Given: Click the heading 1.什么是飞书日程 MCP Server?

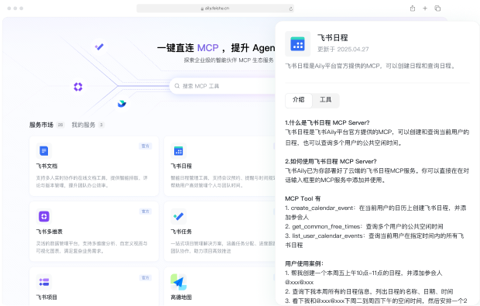Looking at the screenshot, I should [x=327, y=123].
